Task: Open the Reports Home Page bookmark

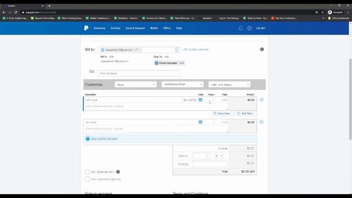Action: pyautogui.click(x=43, y=18)
